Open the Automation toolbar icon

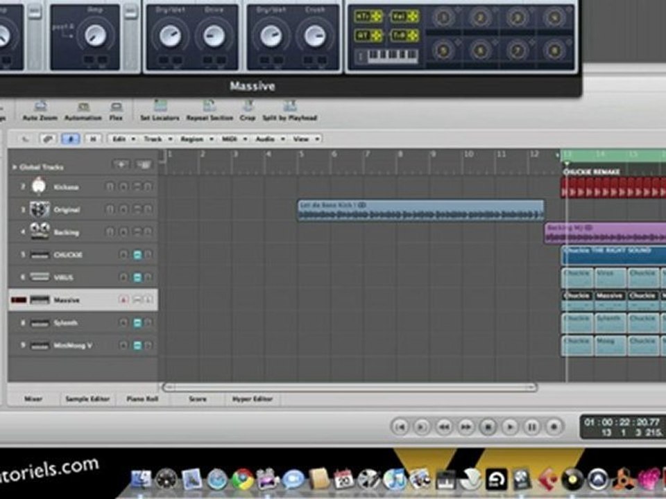coord(83,106)
